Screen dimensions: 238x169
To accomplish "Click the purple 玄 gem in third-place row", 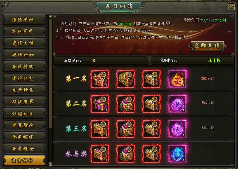I will (x=177, y=129).
